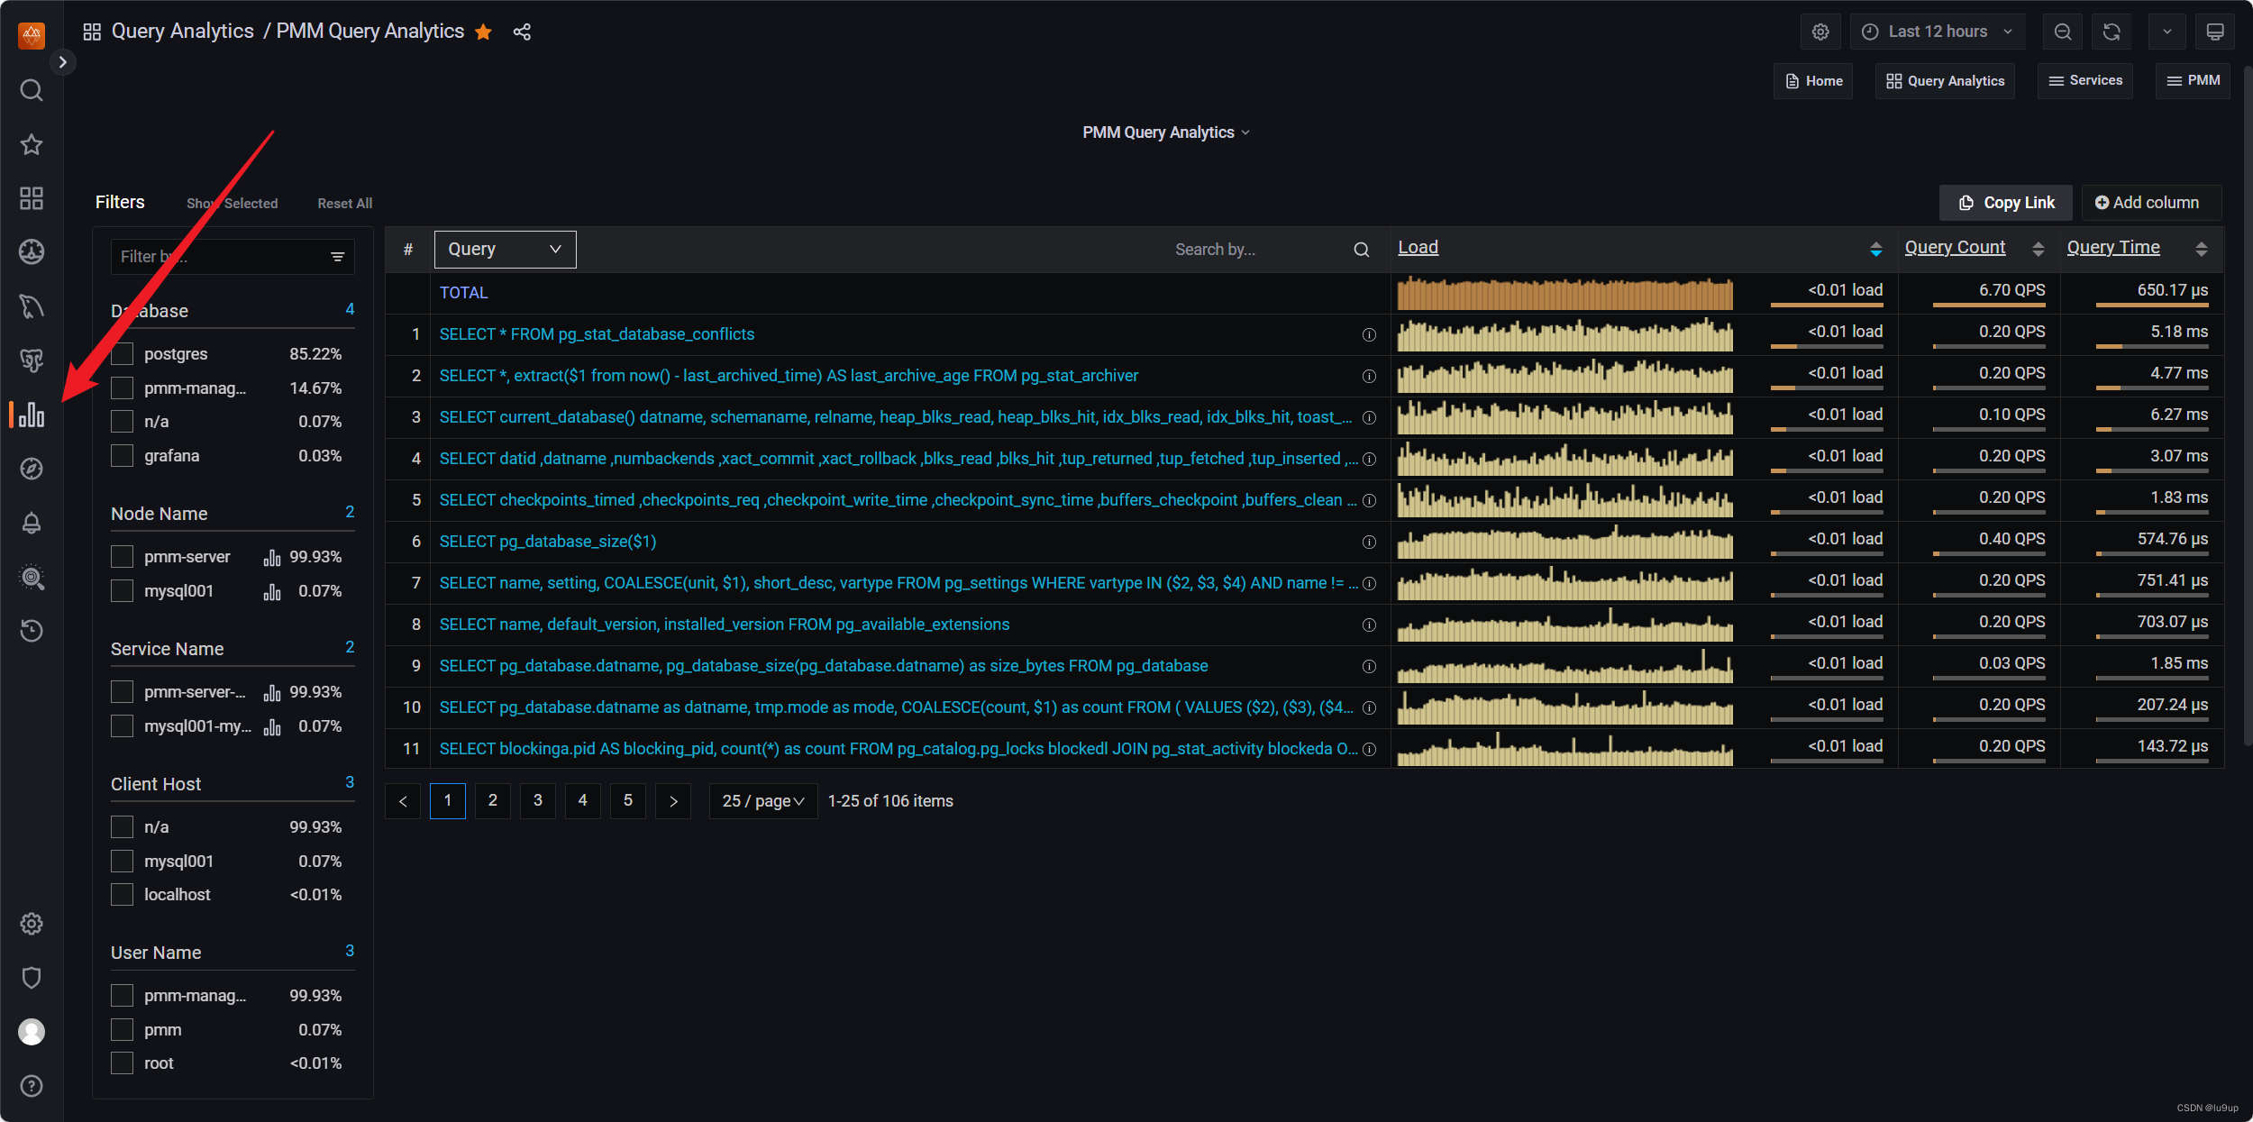Expand the Query group-by dropdown
Viewport: 2253px width, 1122px height.
point(505,250)
